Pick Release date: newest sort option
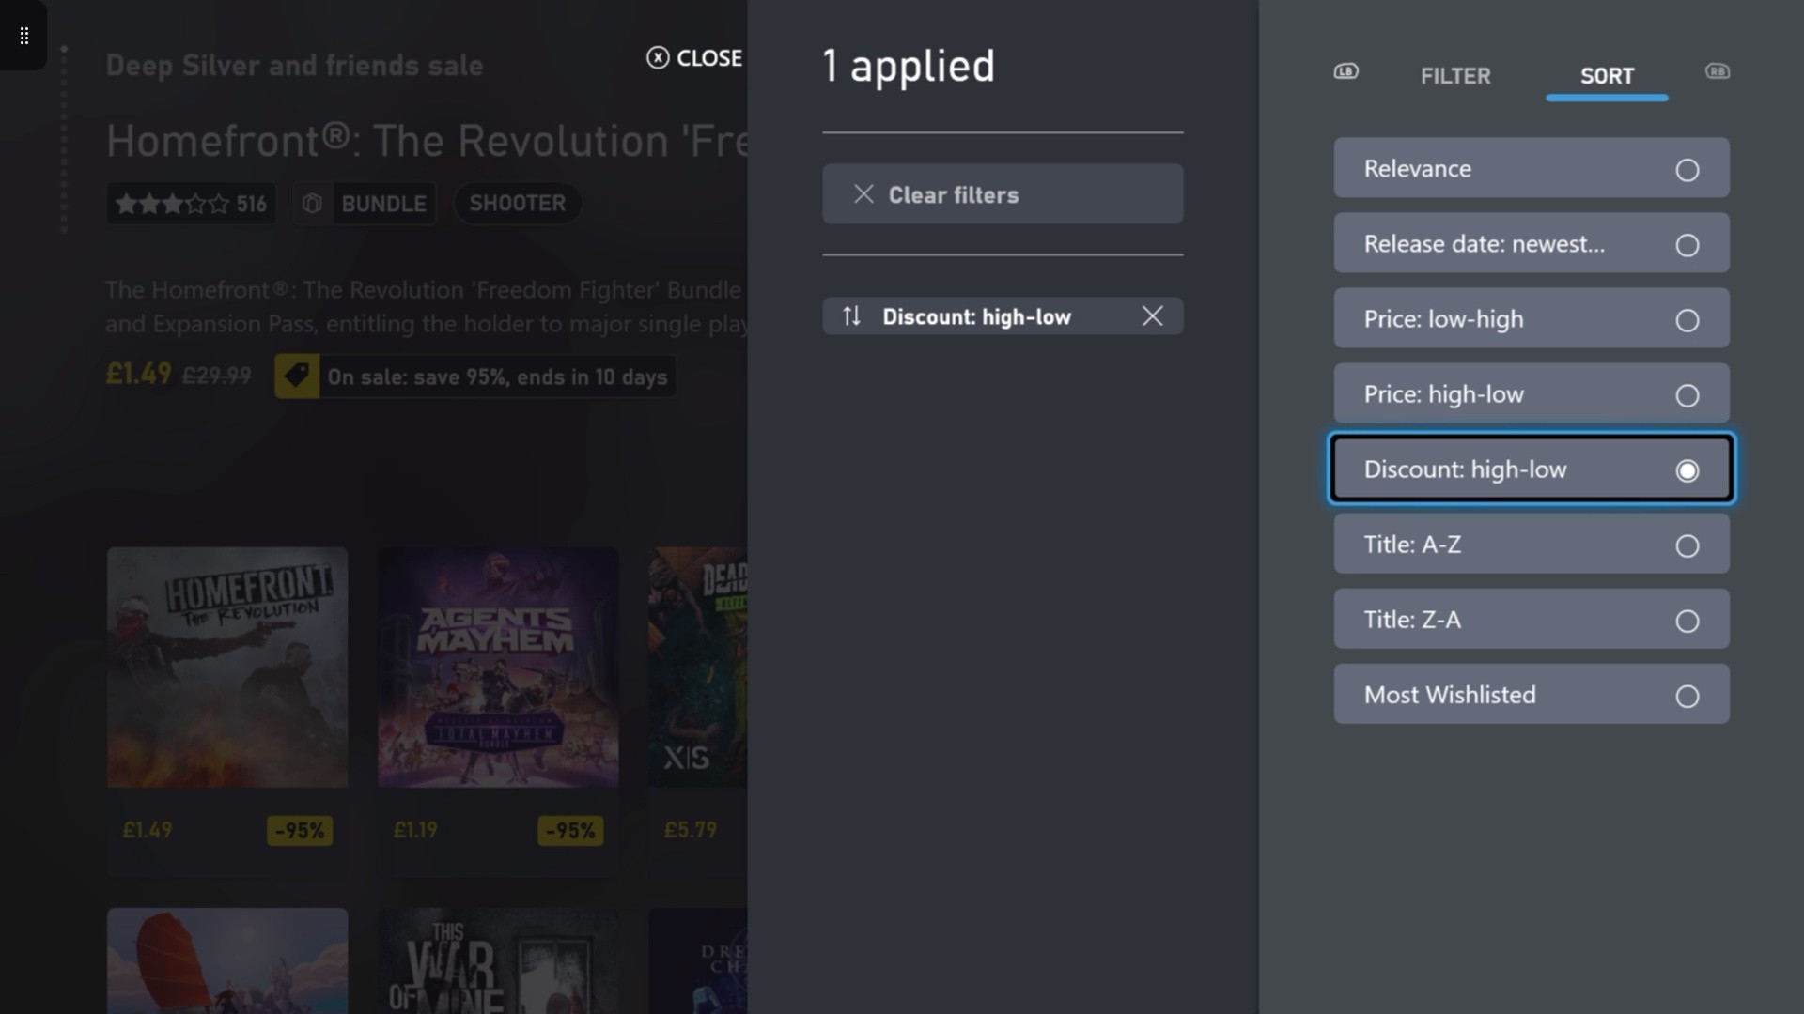Viewport: 1804px width, 1014px height. pos(1531,244)
